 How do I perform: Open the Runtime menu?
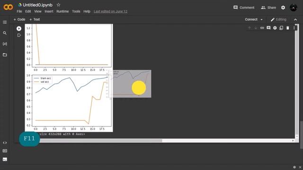tap(62, 11)
